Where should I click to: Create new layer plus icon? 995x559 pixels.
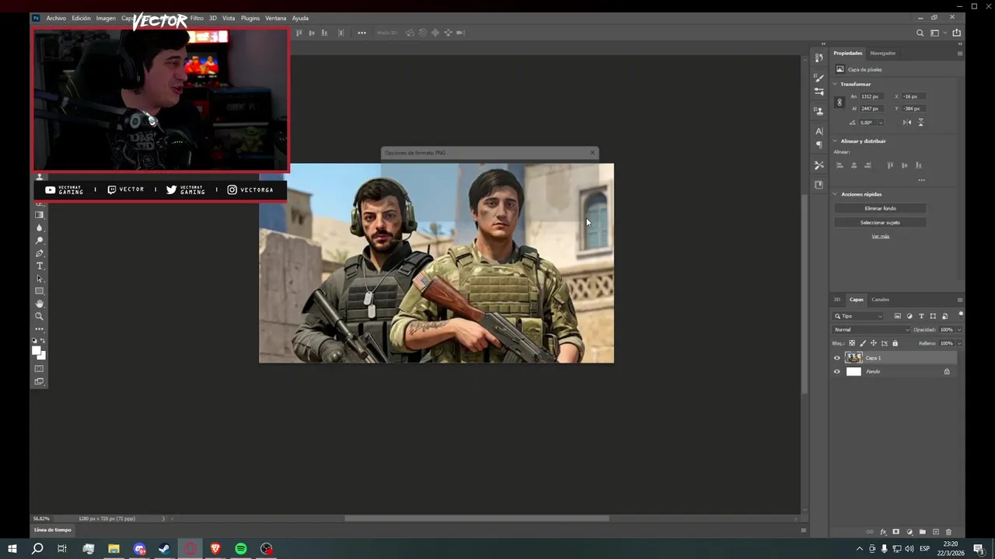pyautogui.click(x=936, y=532)
